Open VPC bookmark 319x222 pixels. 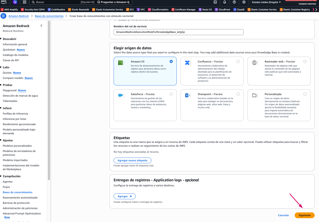point(141,10)
